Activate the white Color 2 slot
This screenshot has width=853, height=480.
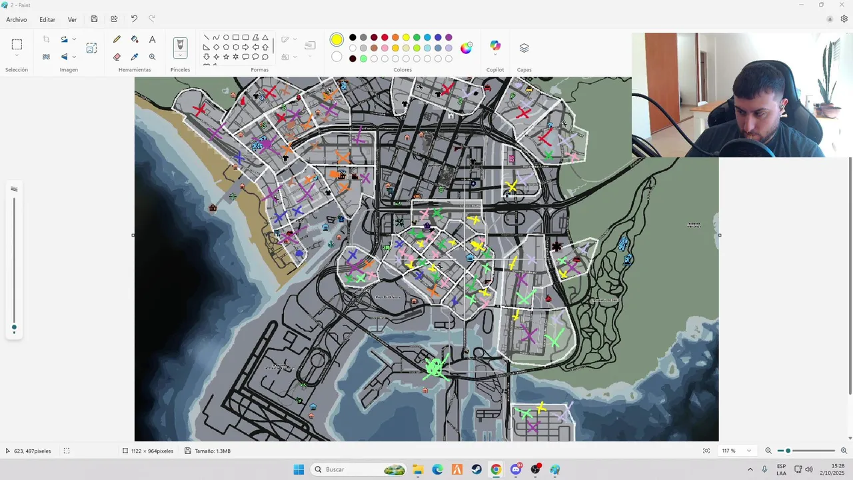[337, 57]
